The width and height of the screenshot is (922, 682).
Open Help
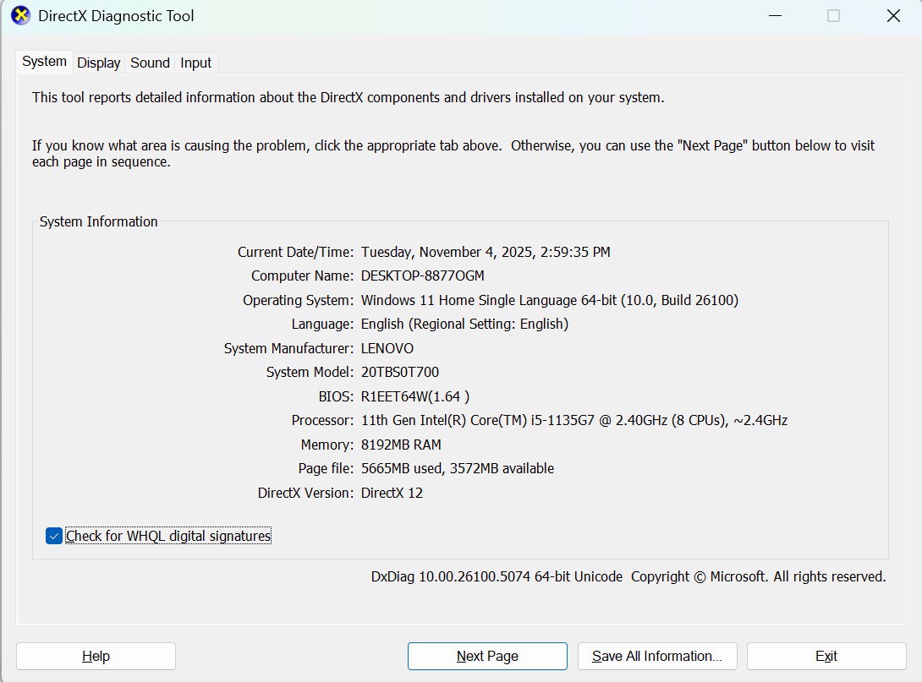96,656
